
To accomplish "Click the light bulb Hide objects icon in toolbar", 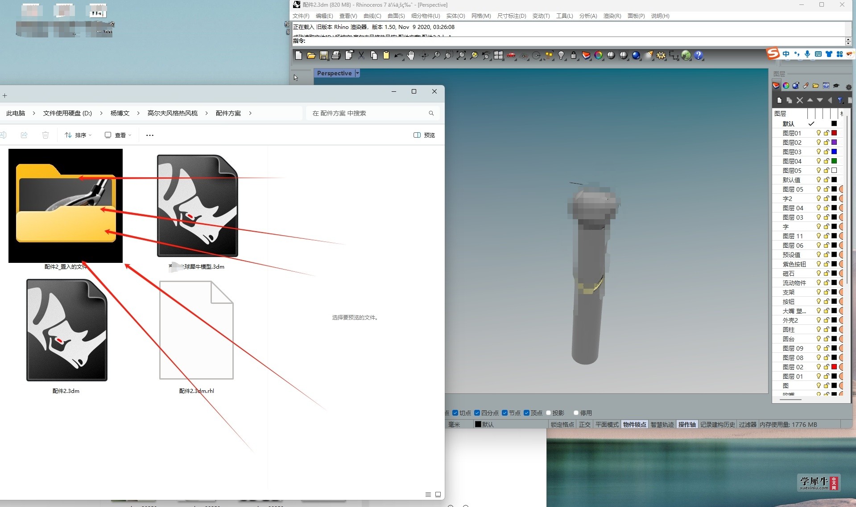I will coord(561,55).
